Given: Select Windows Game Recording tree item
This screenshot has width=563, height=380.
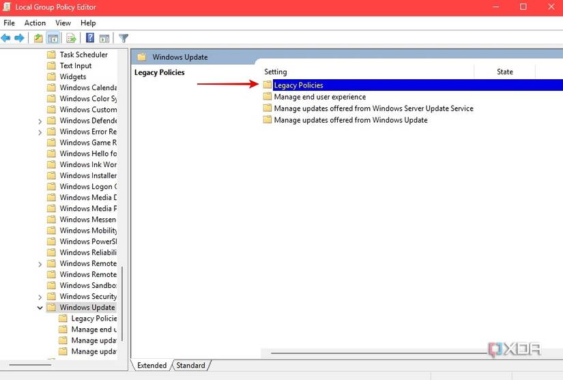Looking at the screenshot, I should click(88, 143).
